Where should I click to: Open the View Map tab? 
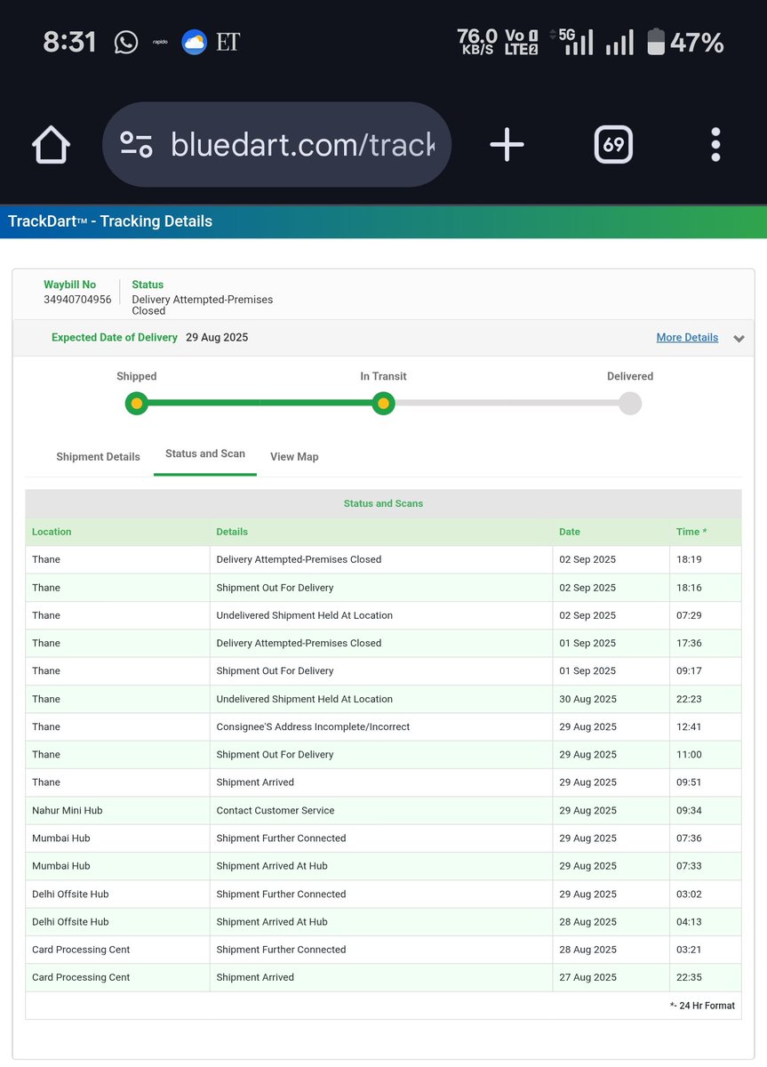click(294, 457)
